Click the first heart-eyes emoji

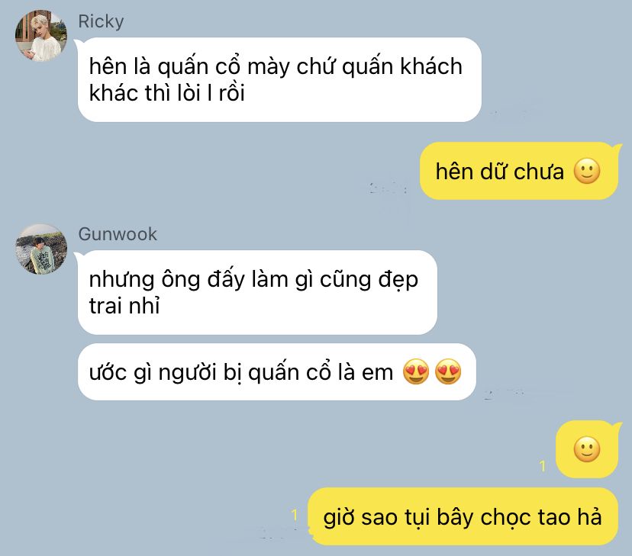(x=416, y=371)
